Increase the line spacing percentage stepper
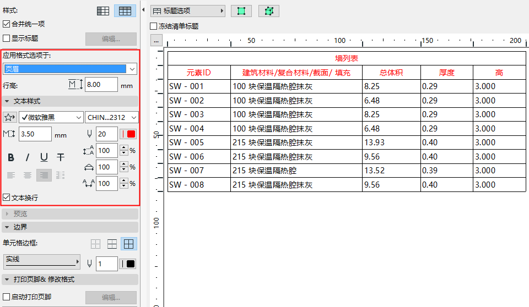The image size is (529, 307). click(124, 148)
